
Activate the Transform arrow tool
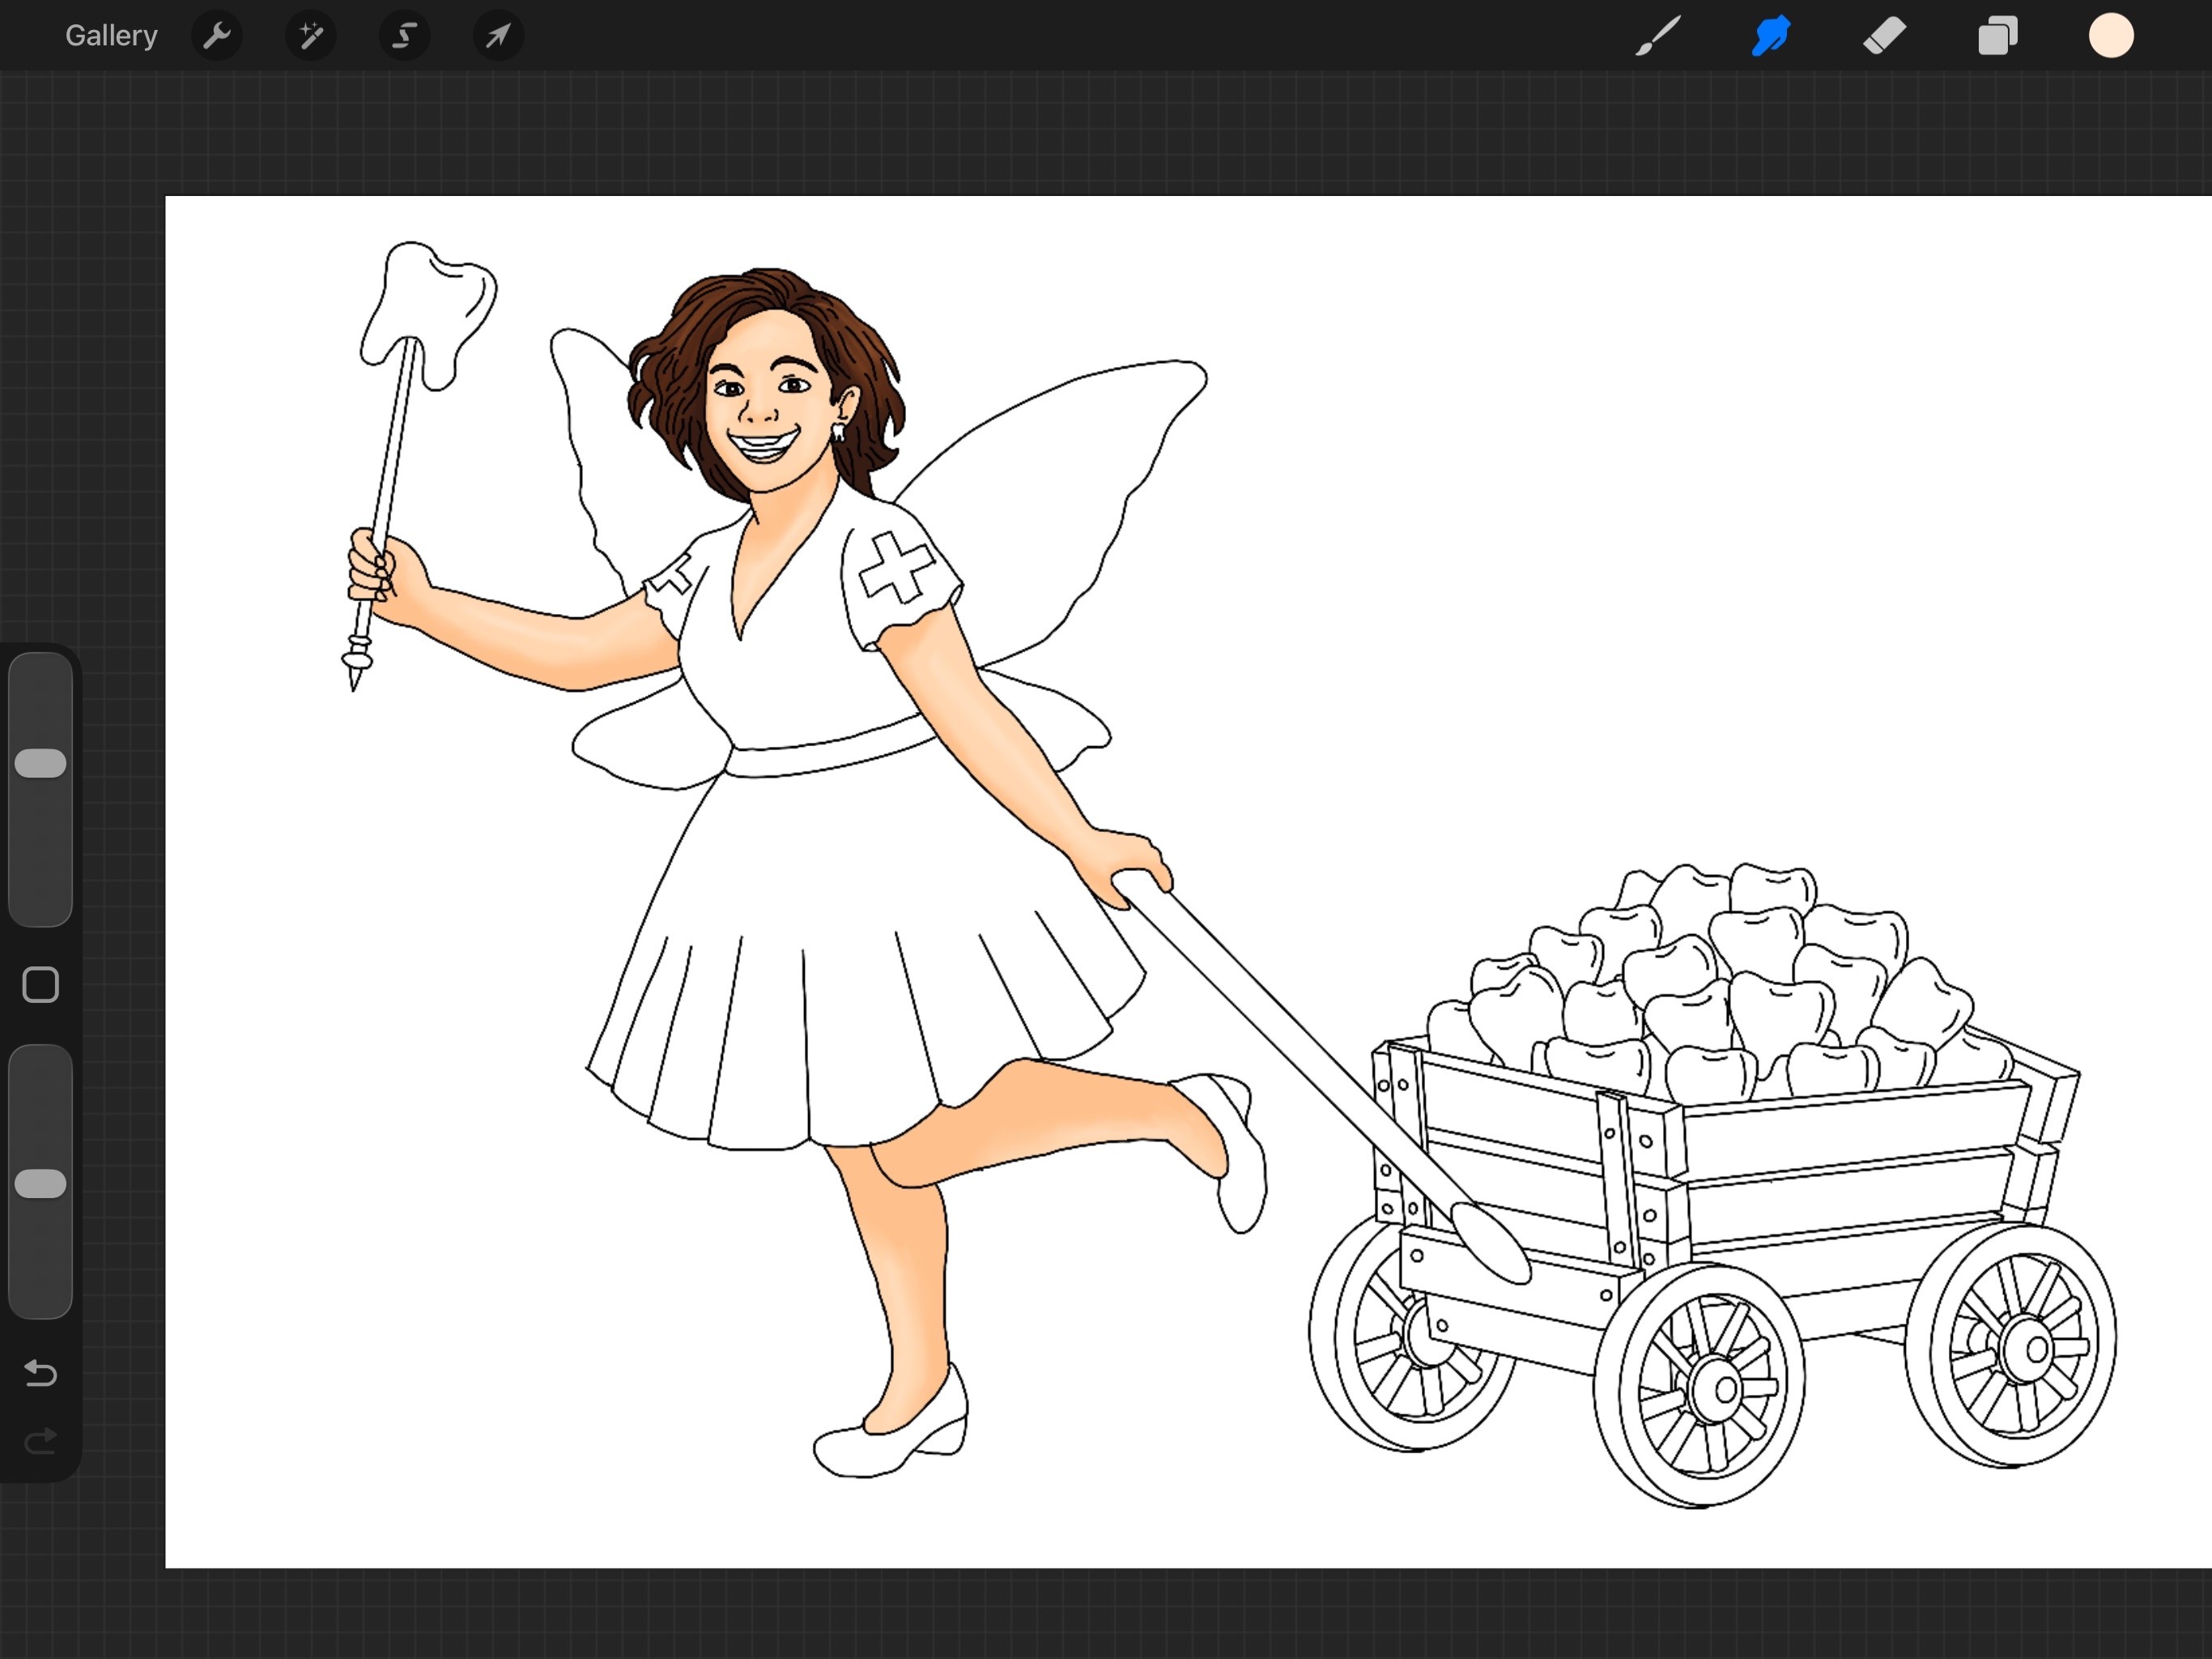[498, 36]
